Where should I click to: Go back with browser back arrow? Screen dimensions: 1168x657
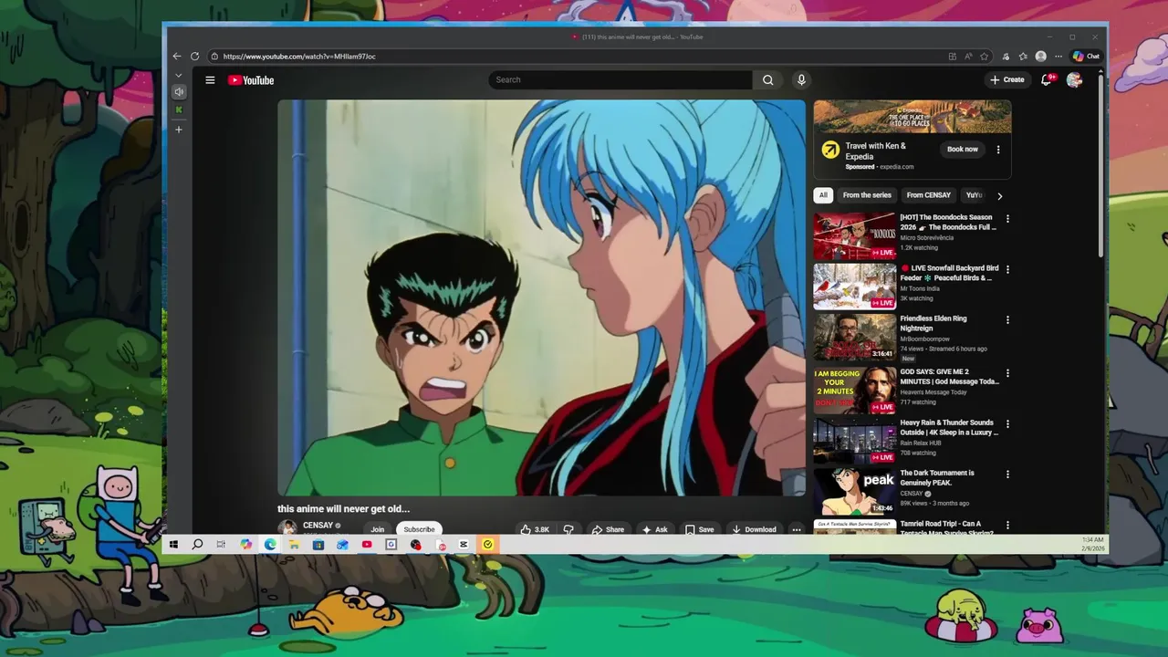tap(177, 57)
